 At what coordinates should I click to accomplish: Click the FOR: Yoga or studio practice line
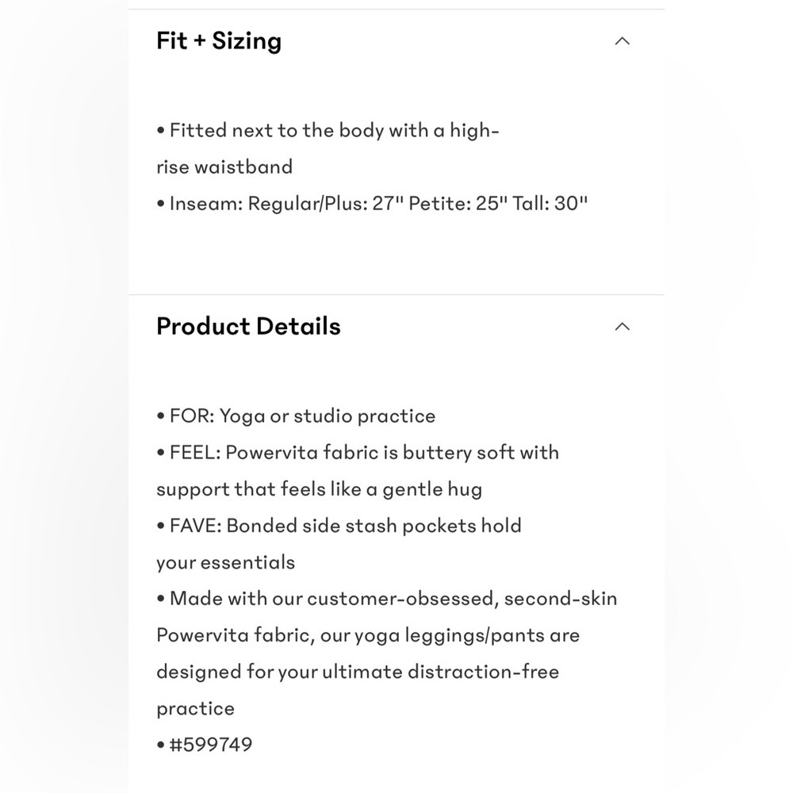pyautogui.click(x=296, y=416)
